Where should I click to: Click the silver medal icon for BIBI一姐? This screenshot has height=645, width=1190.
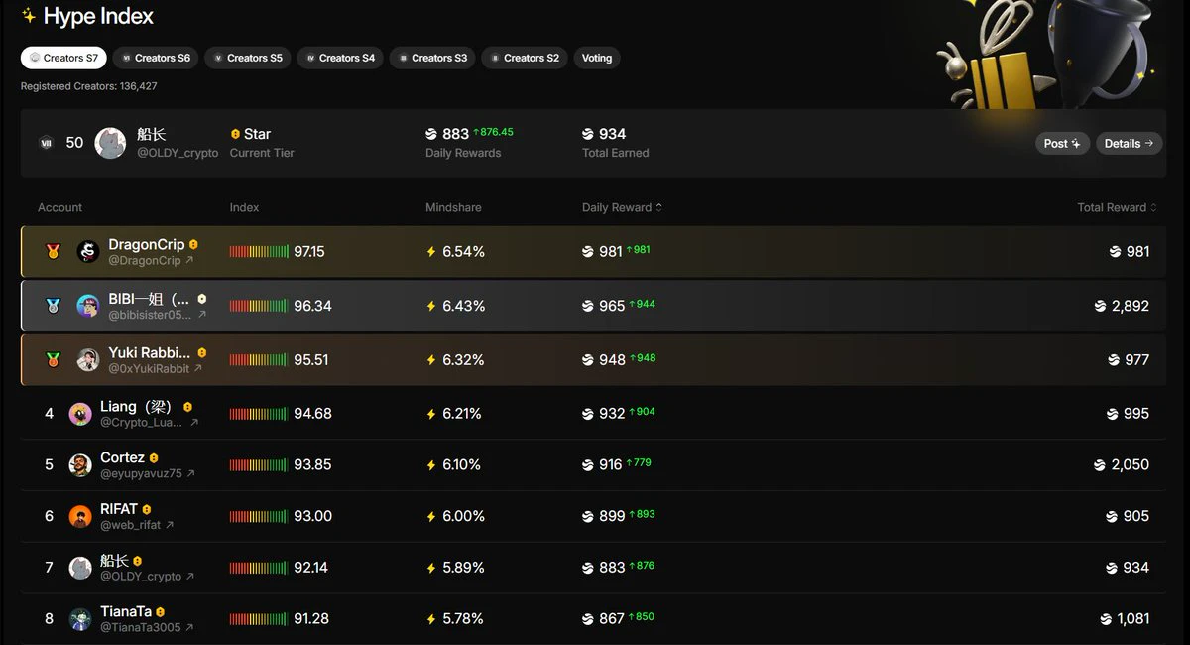coord(53,306)
